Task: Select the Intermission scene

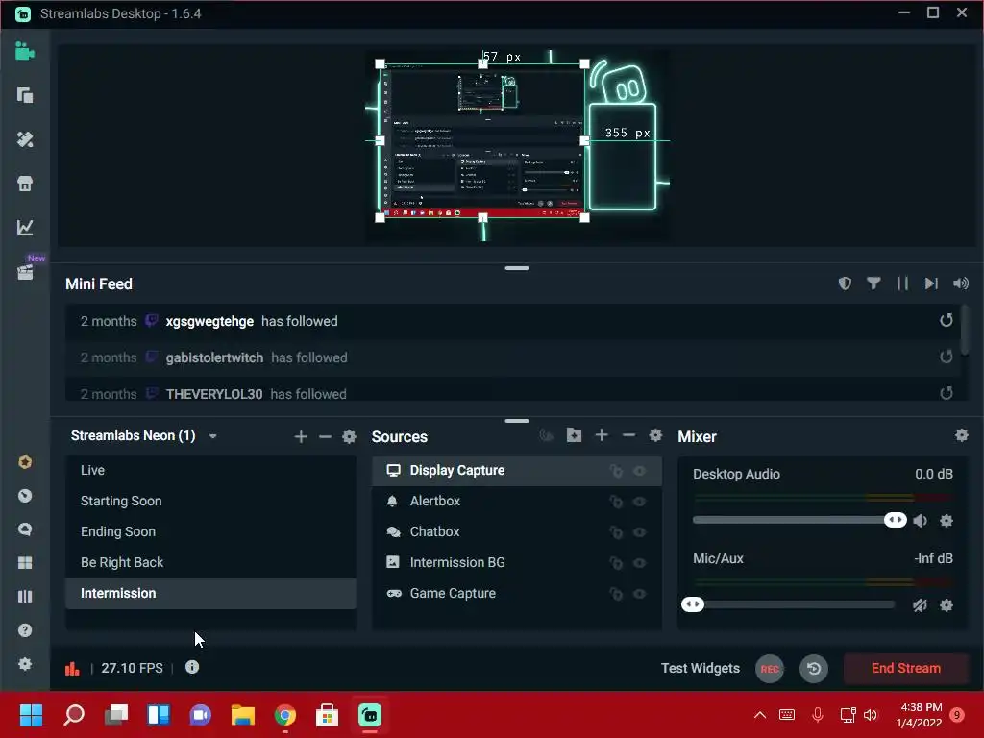Action: [x=210, y=593]
